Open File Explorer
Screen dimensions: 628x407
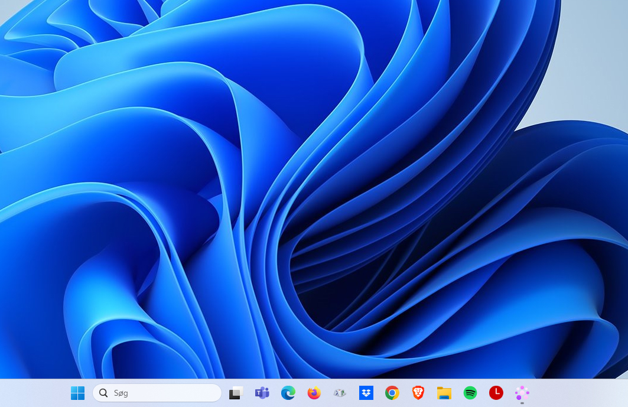(444, 393)
